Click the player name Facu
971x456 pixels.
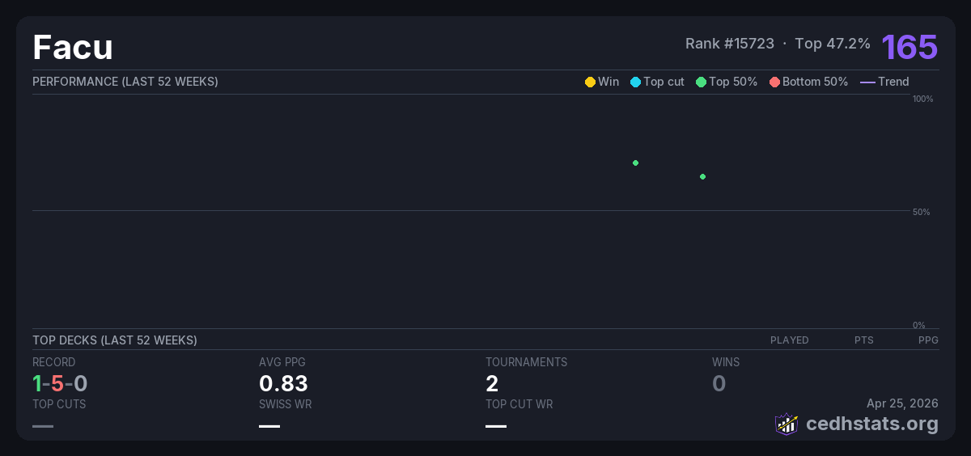pos(73,48)
